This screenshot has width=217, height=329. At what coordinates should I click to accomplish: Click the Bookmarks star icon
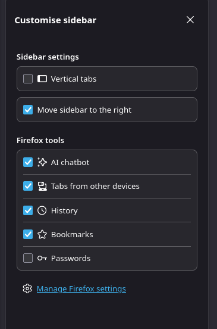click(x=42, y=234)
